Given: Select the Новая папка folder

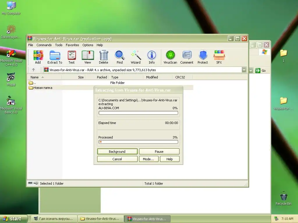Looking at the screenshot, I should coord(40,88).
